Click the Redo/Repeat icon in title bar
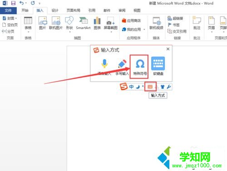This screenshot has height=171, width=227. pos(33,3)
